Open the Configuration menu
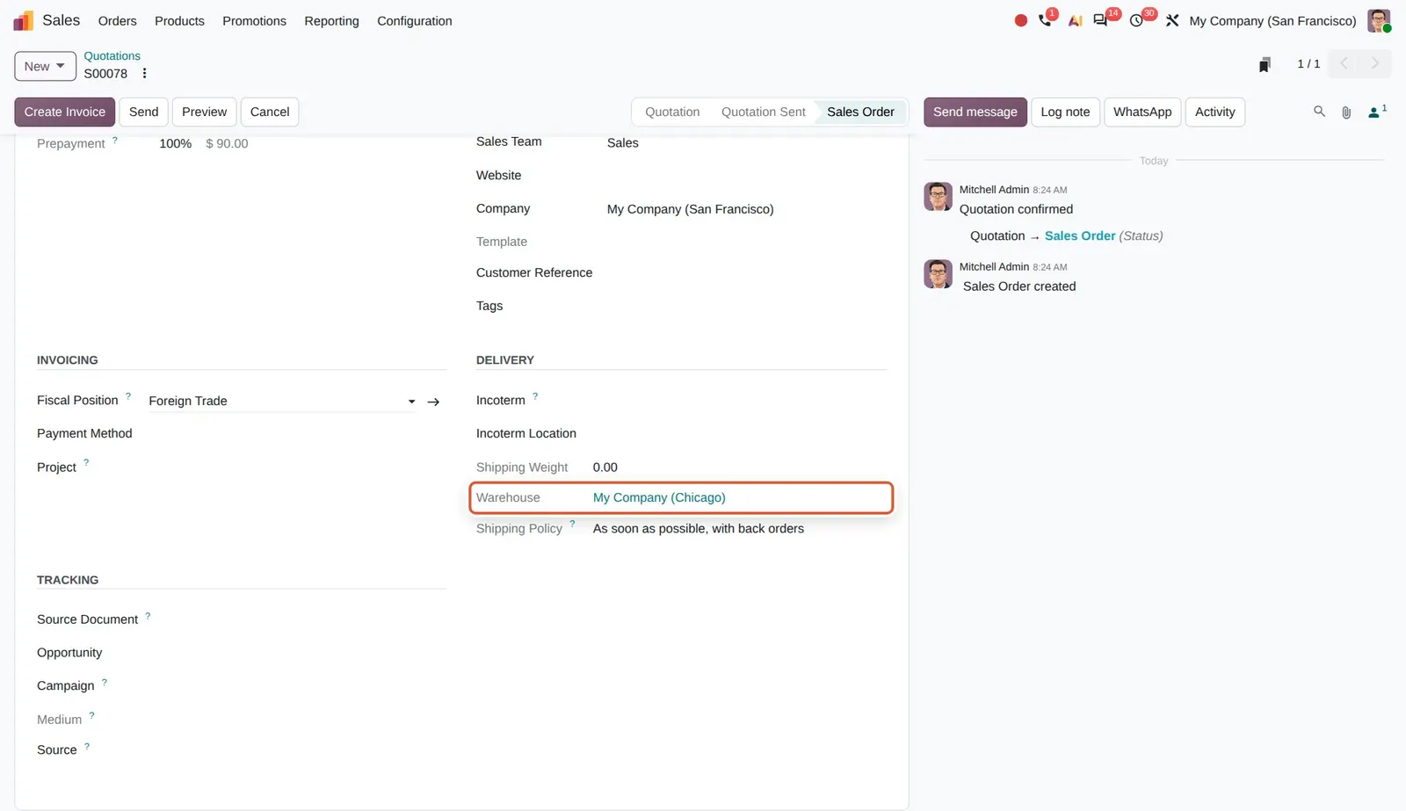Screen dimensions: 1406x811 pyautogui.click(x=415, y=21)
